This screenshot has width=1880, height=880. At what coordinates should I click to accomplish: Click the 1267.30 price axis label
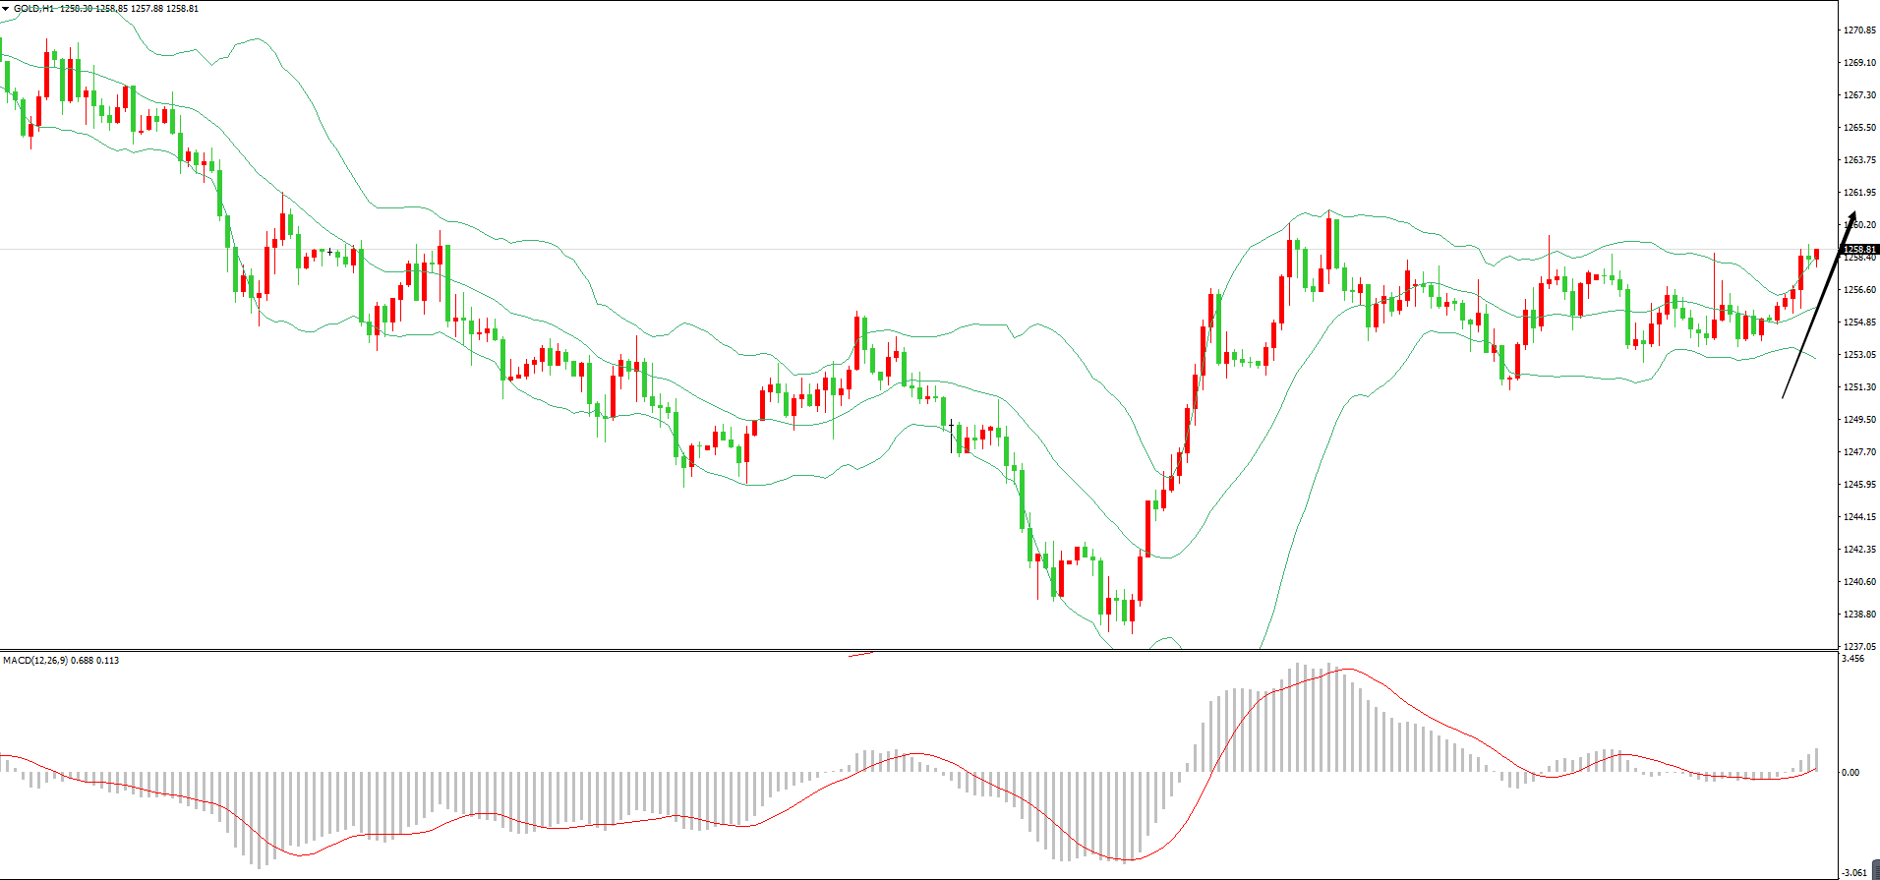pyautogui.click(x=1859, y=95)
